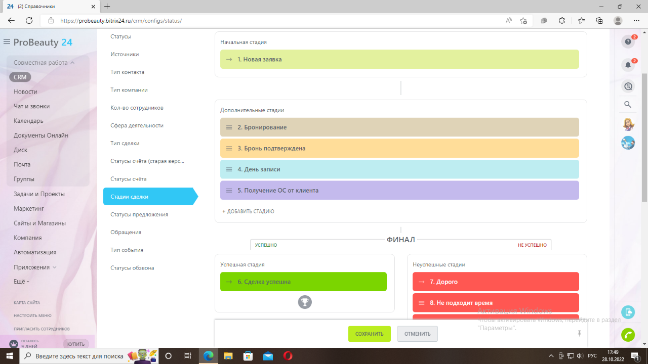Click the pin icon on save panel

[579, 334]
